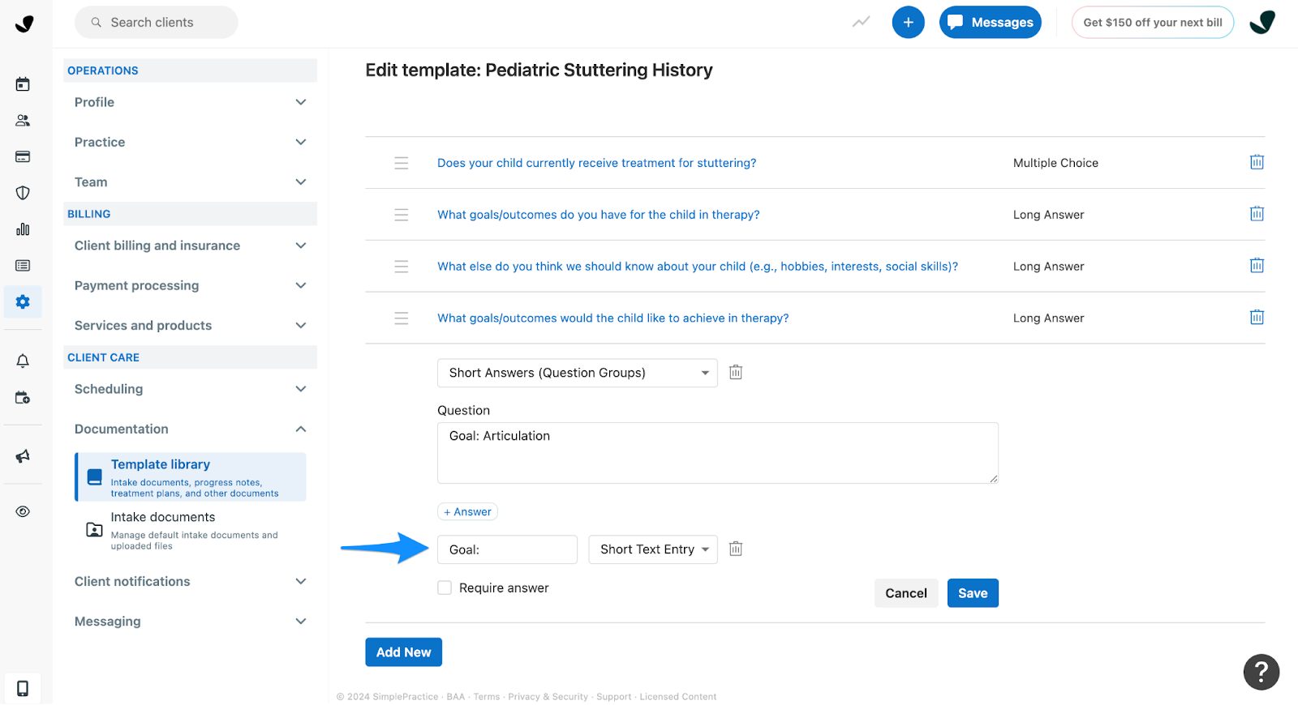Click the Goal input field
1298x705 pixels.
pos(507,549)
